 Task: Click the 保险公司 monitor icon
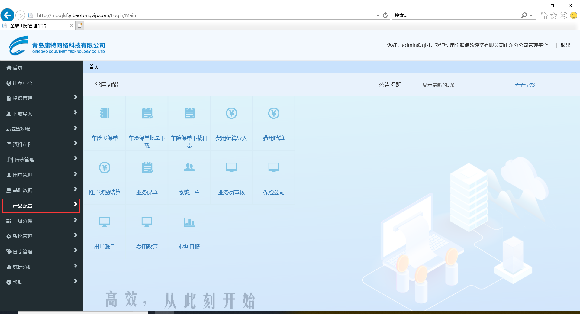[x=274, y=167]
